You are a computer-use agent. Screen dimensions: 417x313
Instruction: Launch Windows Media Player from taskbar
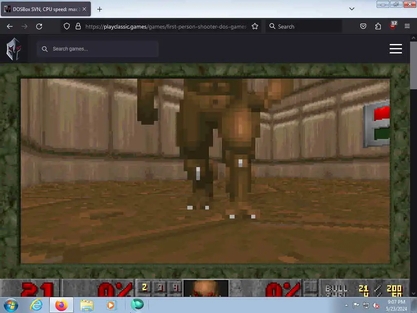click(x=111, y=305)
